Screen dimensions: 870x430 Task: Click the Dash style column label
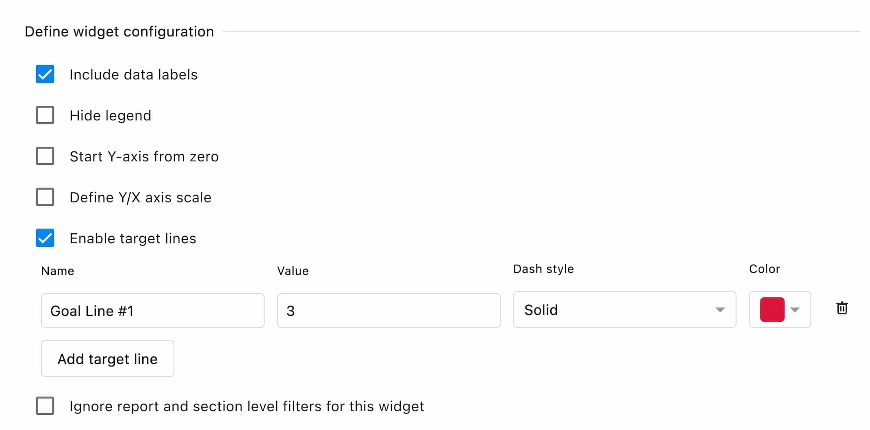coord(543,269)
